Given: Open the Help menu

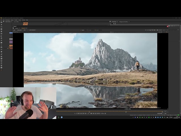Looking at the screenshot, I should [27, 20].
